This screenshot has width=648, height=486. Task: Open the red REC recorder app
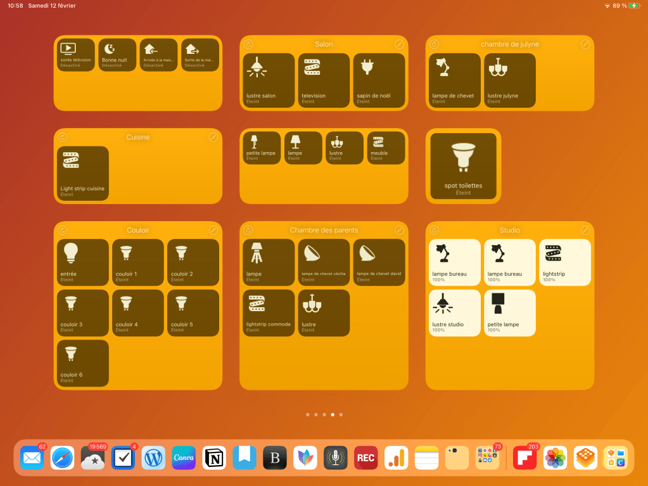[x=365, y=457]
